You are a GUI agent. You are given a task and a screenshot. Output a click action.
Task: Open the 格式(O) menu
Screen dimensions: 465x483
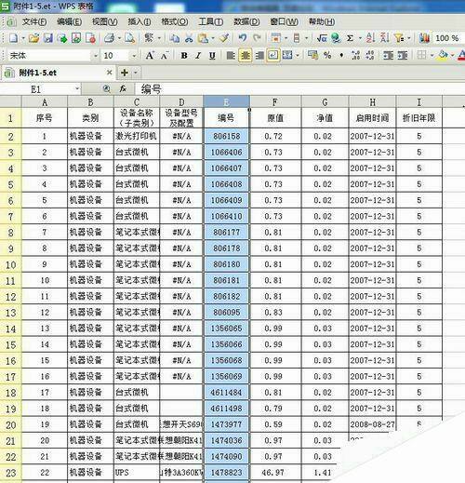(x=175, y=21)
